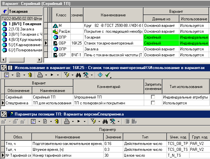Click hammer and wrench icon in Использование в вариантах toolbar
This screenshot has width=210, height=159.
pyautogui.click(x=86, y=75)
